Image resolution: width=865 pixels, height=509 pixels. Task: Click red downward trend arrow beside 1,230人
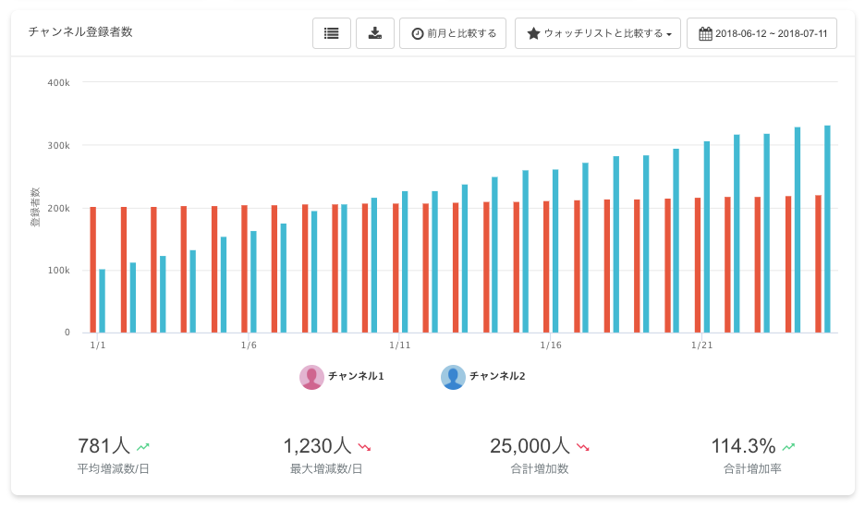(x=364, y=447)
